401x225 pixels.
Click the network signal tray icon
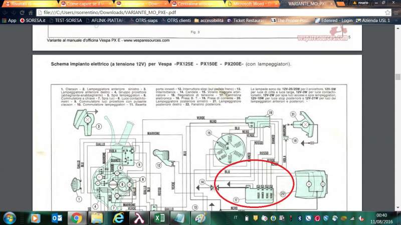(352, 218)
